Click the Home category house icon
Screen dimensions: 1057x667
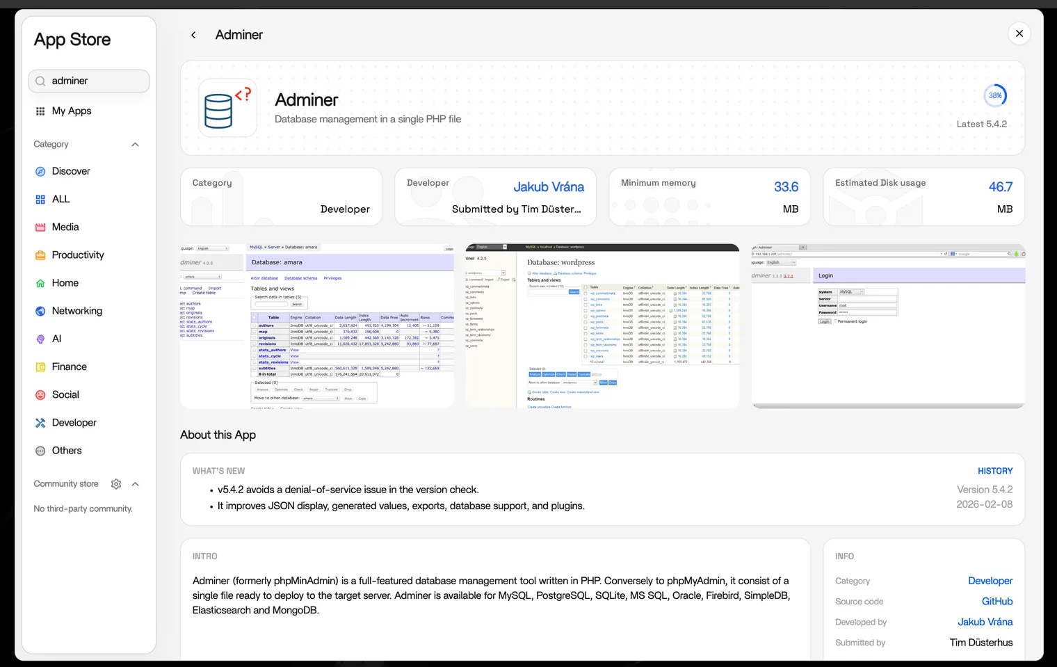tap(40, 283)
